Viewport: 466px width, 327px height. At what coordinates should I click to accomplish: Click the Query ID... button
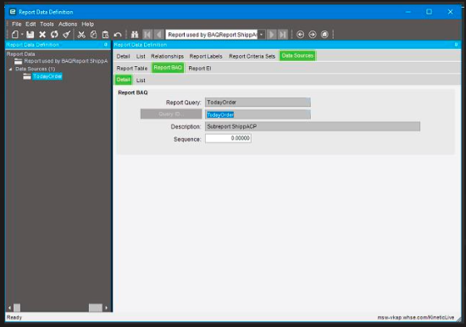pos(171,114)
